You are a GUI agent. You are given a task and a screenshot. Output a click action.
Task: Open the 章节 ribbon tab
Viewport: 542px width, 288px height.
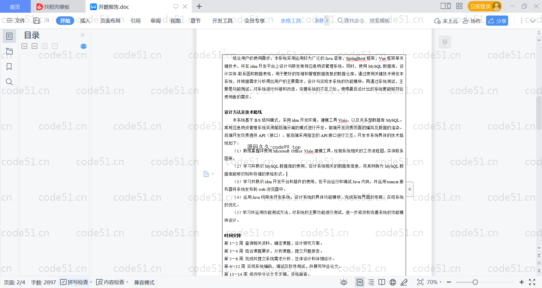[195, 21]
